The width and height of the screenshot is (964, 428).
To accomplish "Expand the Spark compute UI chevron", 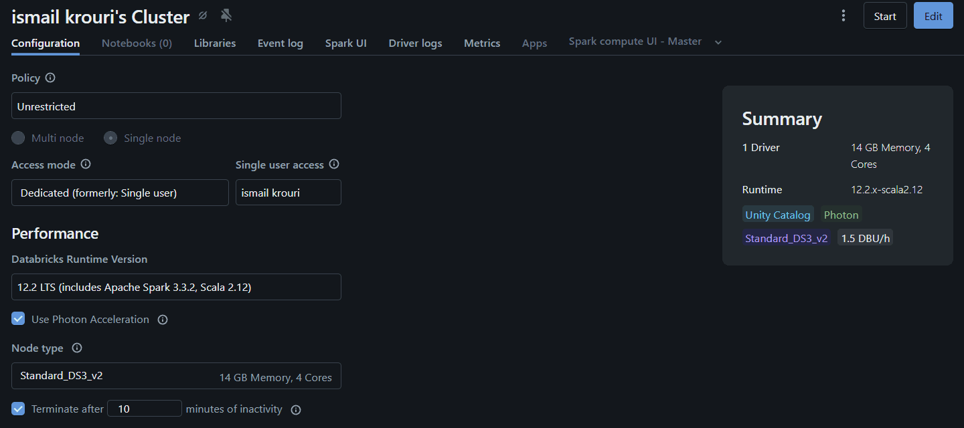I will tap(718, 42).
